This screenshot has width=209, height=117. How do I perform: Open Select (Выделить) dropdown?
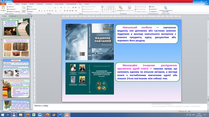(153, 11)
